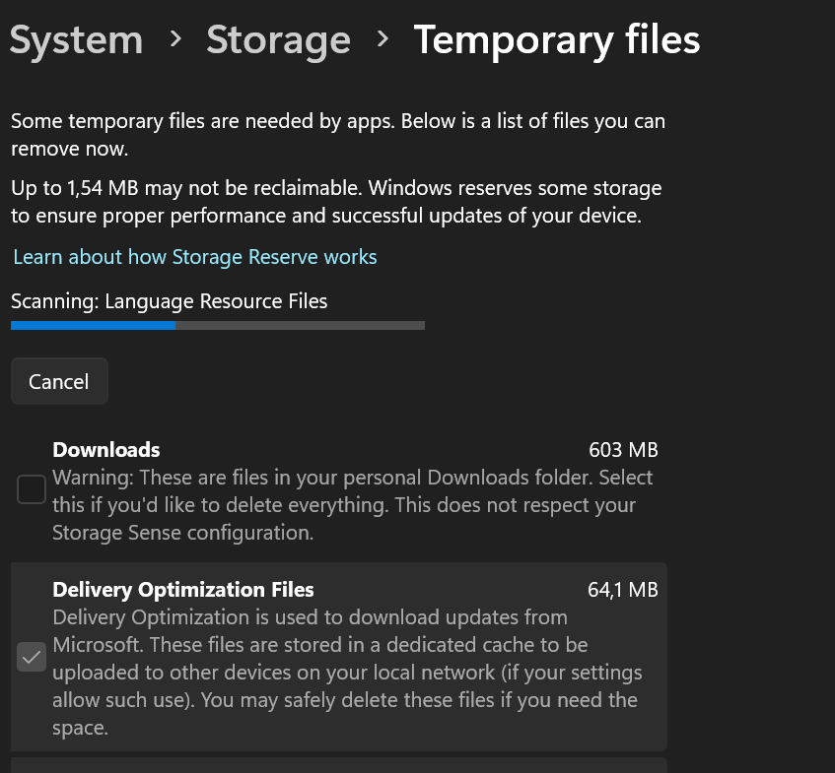This screenshot has width=835, height=773.
Task: Click the partially visible item below Delivery Optimization
Action: point(339,765)
